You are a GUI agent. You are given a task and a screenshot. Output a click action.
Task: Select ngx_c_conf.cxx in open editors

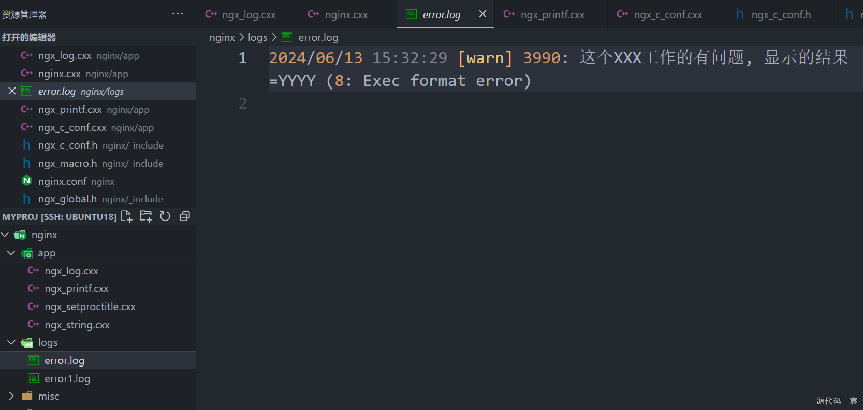tap(98, 127)
